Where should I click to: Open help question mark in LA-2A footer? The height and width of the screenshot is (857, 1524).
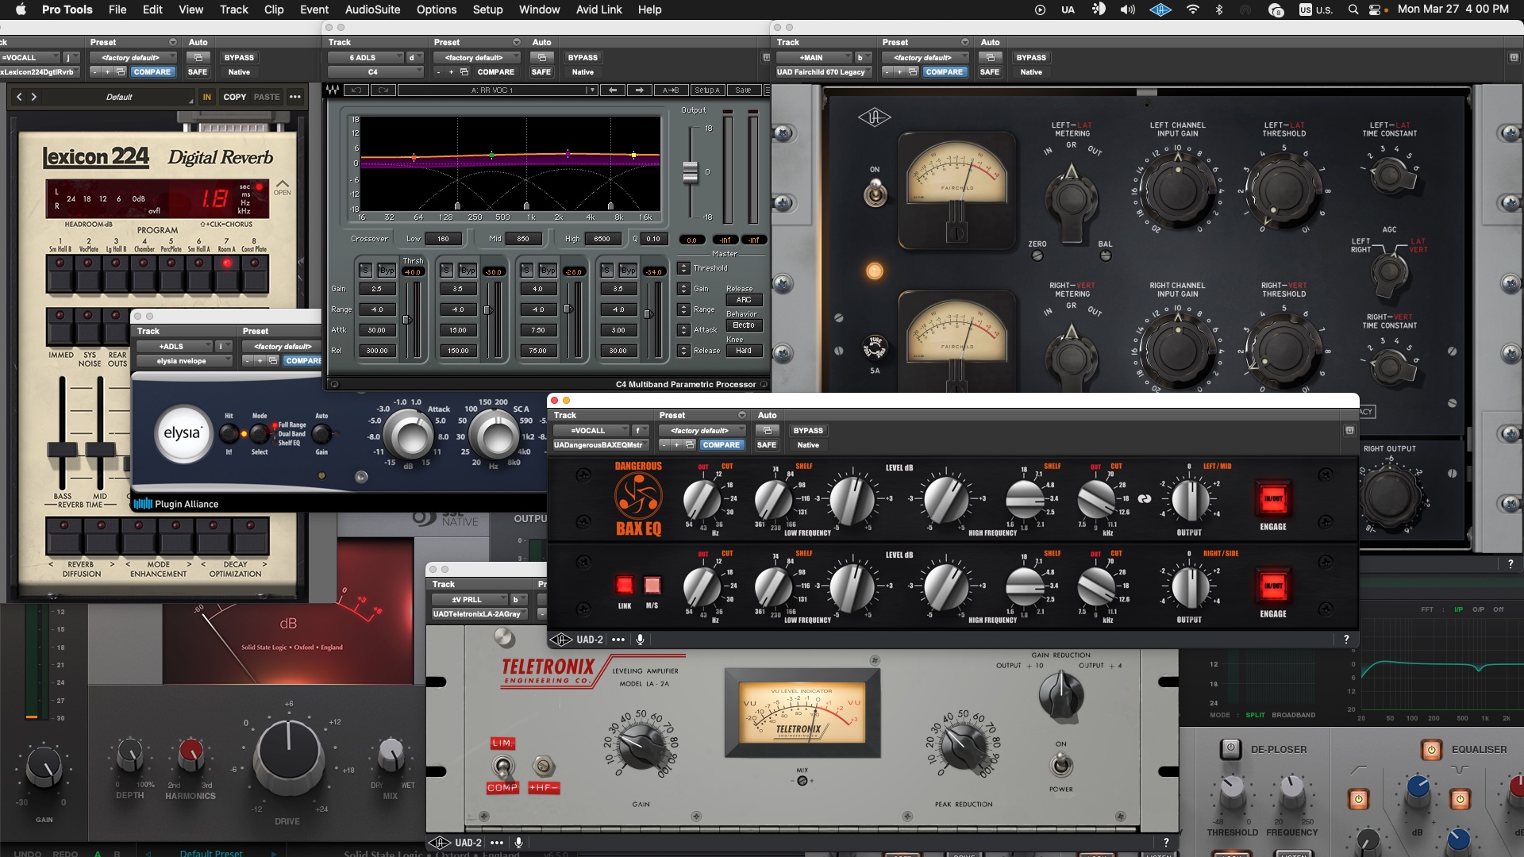(1166, 843)
